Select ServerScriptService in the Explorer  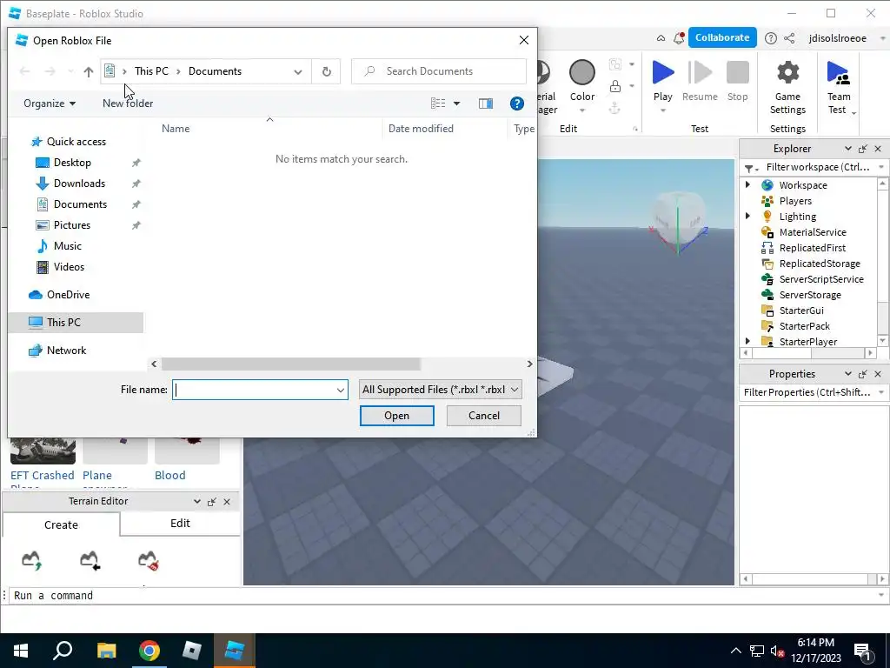(x=820, y=279)
